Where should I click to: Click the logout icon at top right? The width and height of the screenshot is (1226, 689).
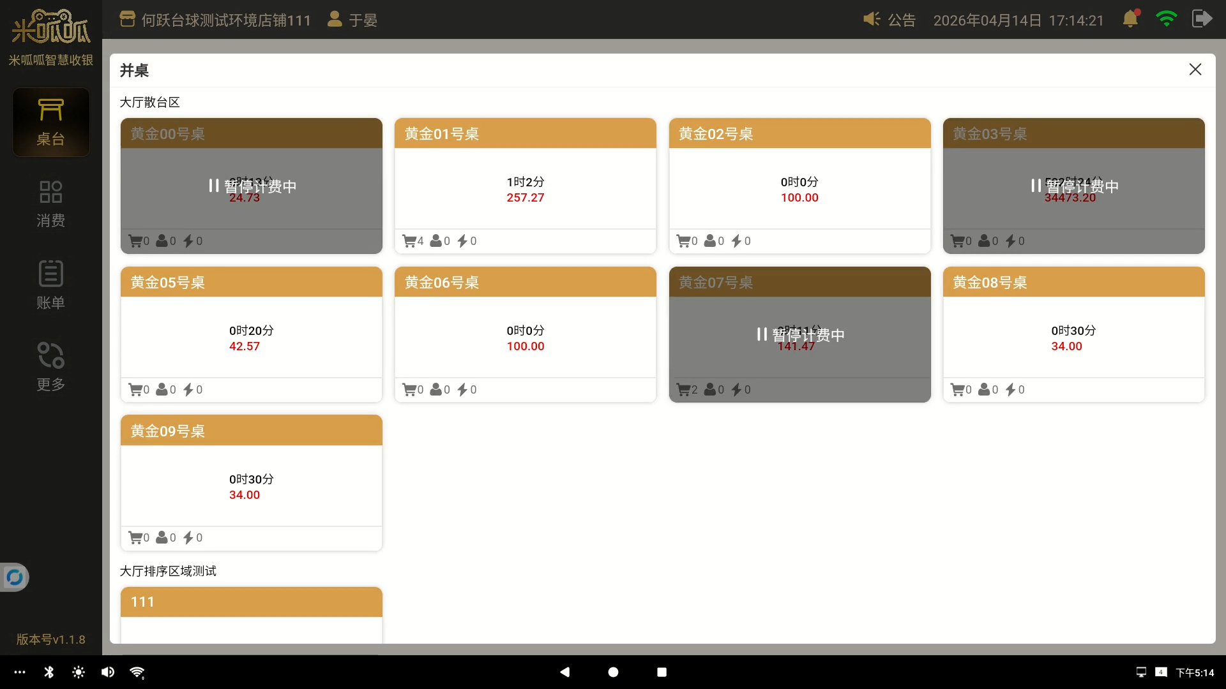click(x=1202, y=19)
